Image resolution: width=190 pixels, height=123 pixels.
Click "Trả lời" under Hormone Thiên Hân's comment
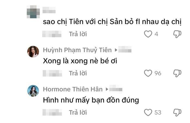pos(78,112)
